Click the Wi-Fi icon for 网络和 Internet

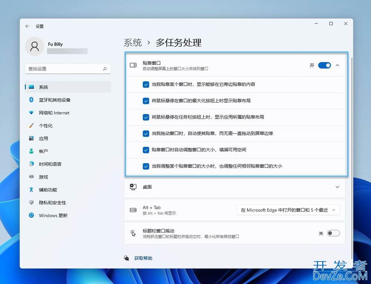pyautogui.click(x=31, y=113)
